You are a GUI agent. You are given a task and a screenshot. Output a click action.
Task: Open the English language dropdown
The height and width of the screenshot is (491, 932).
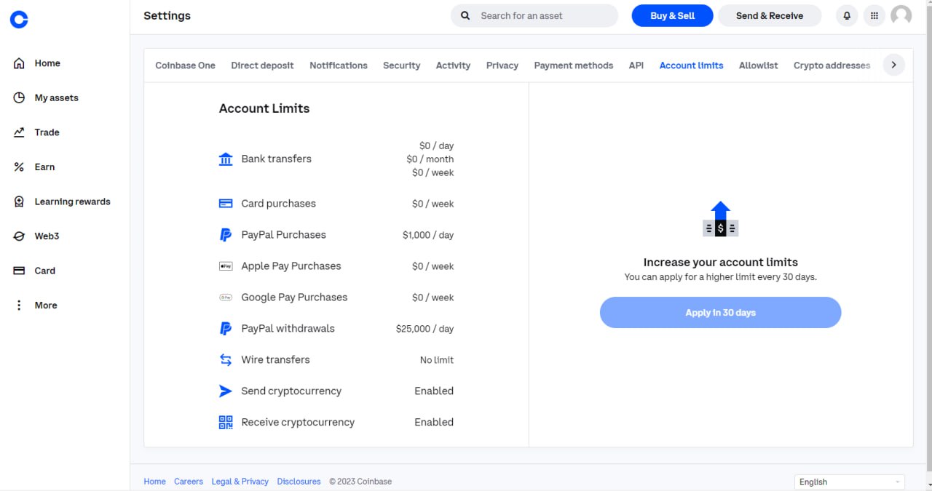(849, 482)
